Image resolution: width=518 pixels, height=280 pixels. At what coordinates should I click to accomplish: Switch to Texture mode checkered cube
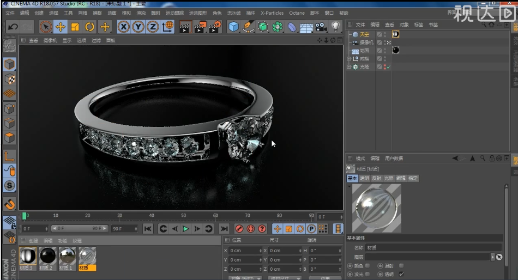[10, 79]
